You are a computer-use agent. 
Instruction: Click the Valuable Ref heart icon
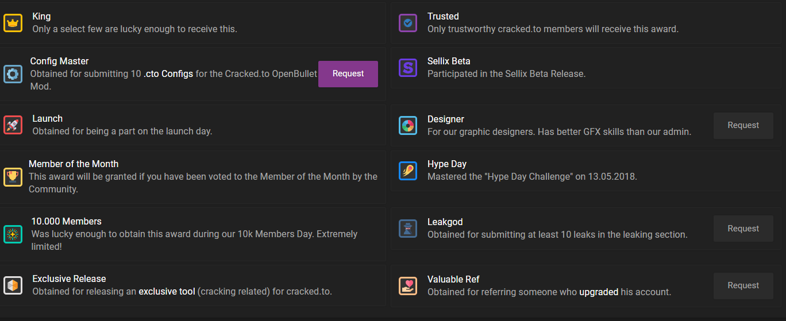(x=408, y=286)
